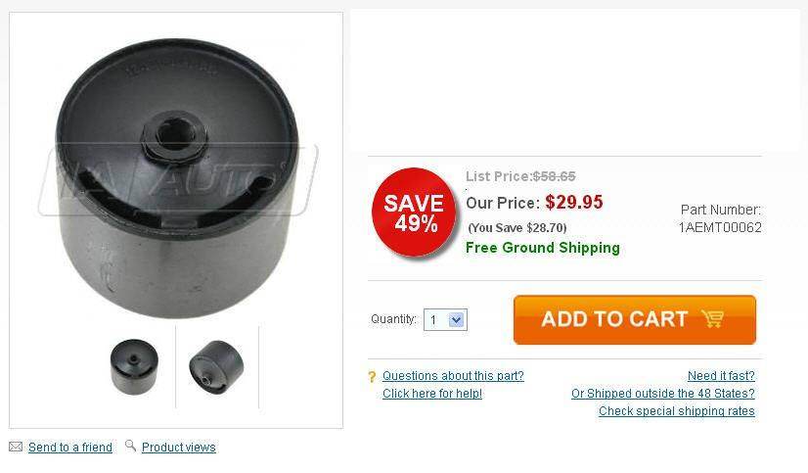Viewport: 808px width, 473px height.
Task: Open the Quantity dropdown
Action: [x=445, y=319]
